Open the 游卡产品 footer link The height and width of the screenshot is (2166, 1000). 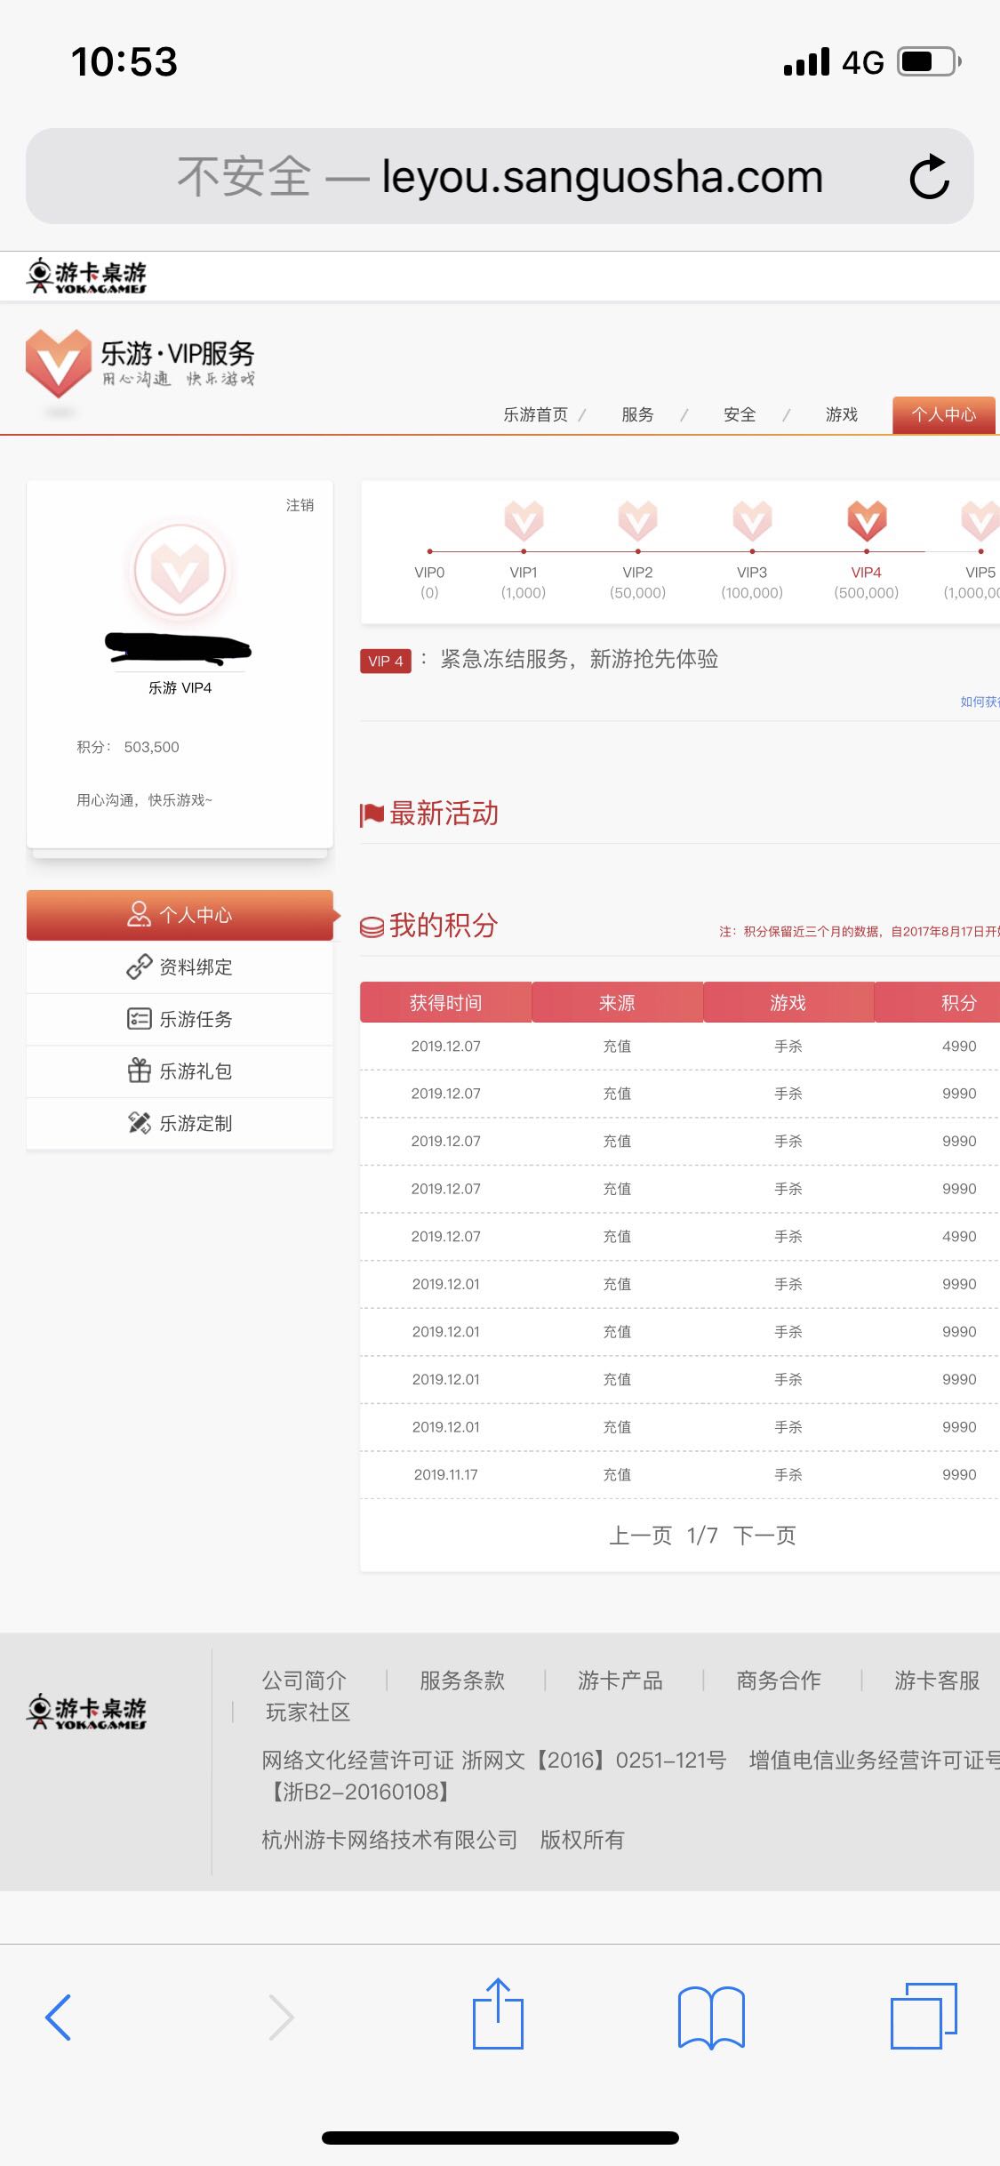(620, 1681)
